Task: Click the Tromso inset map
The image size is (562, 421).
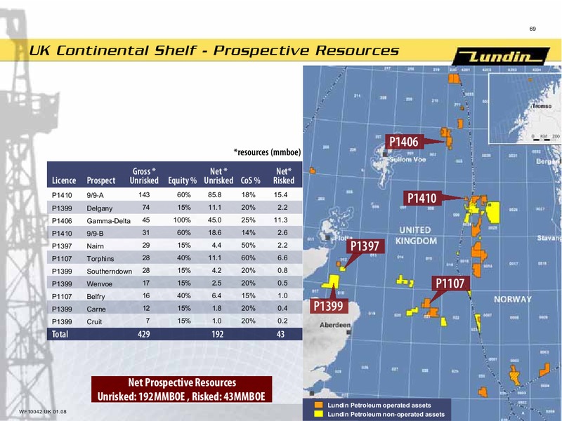Action: tap(525, 108)
